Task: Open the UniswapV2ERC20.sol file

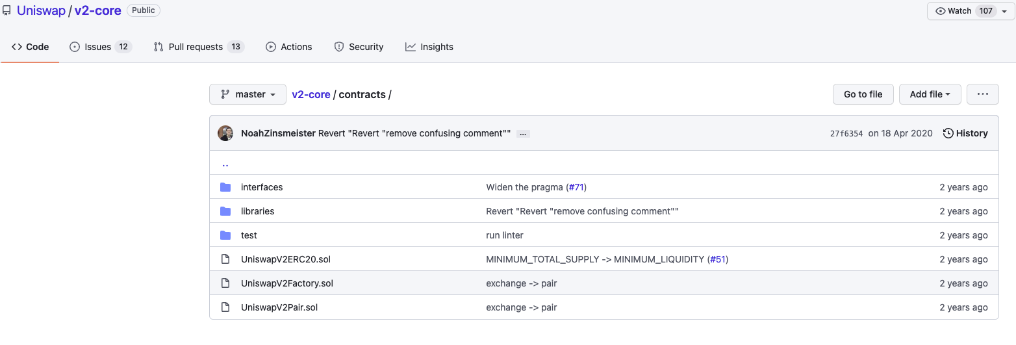Action: click(x=286, y=259)
